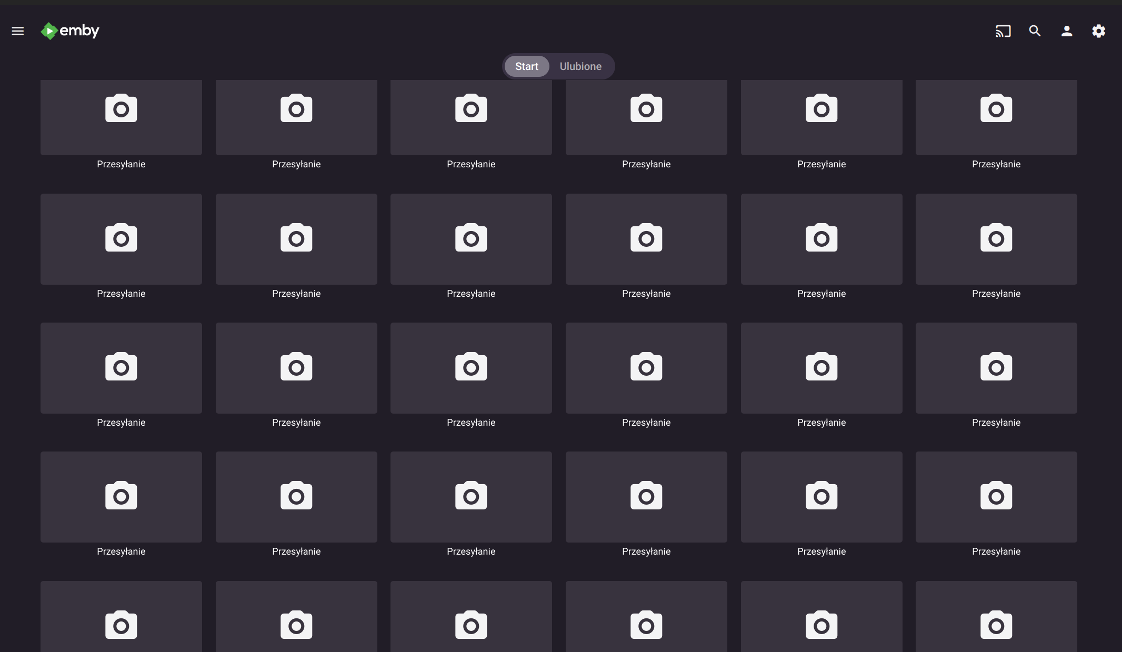Open the fourth Przesyłanie tile in row three
1122x652 pixels.
[x=646, y=368]
